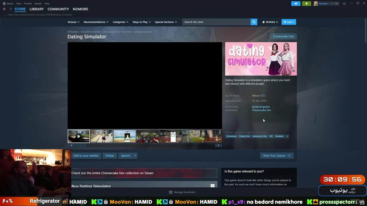
Task: Click the thumbnail strip scrollbar handle
Action: [x=81, y=145]
